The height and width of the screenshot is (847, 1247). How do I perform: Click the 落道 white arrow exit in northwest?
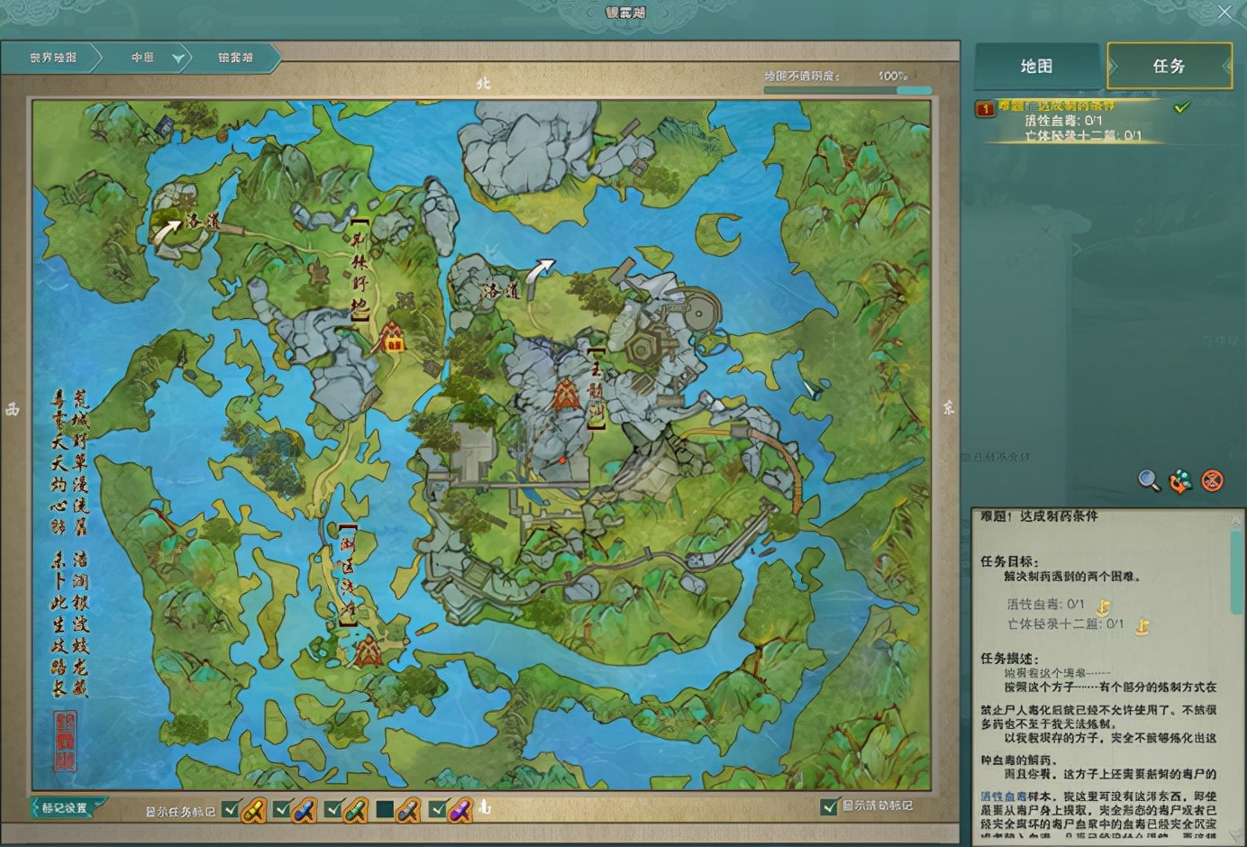166,232
